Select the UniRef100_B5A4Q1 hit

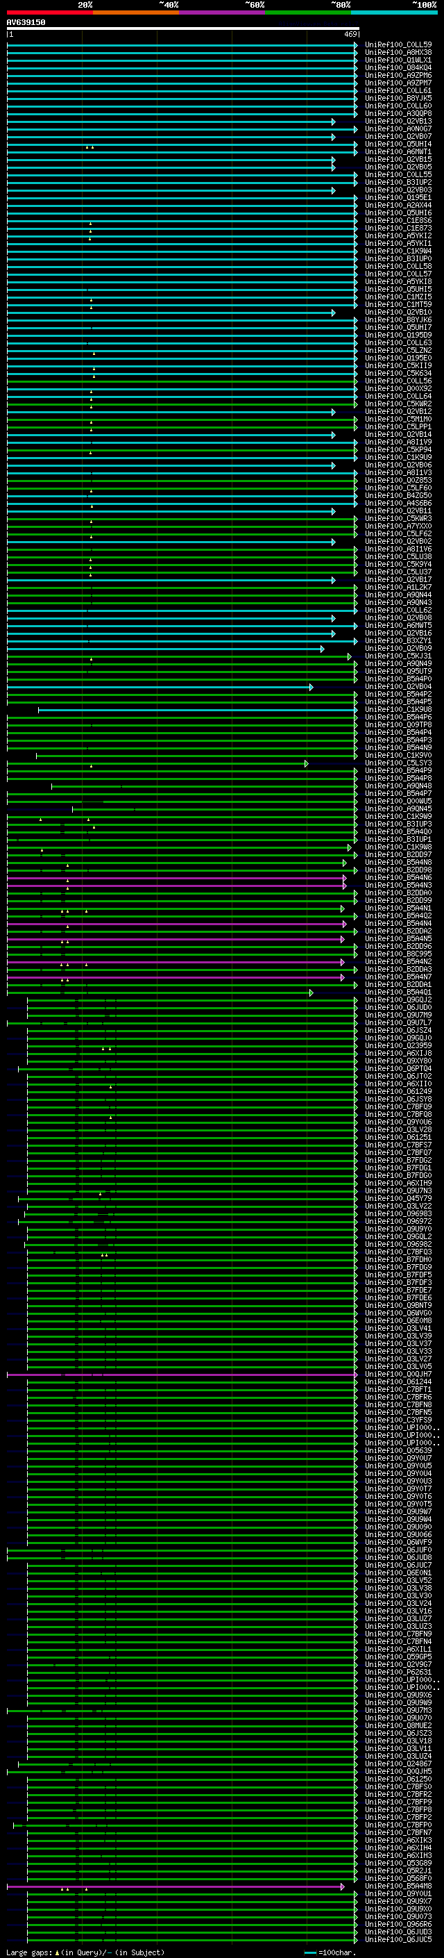(398, 992)
